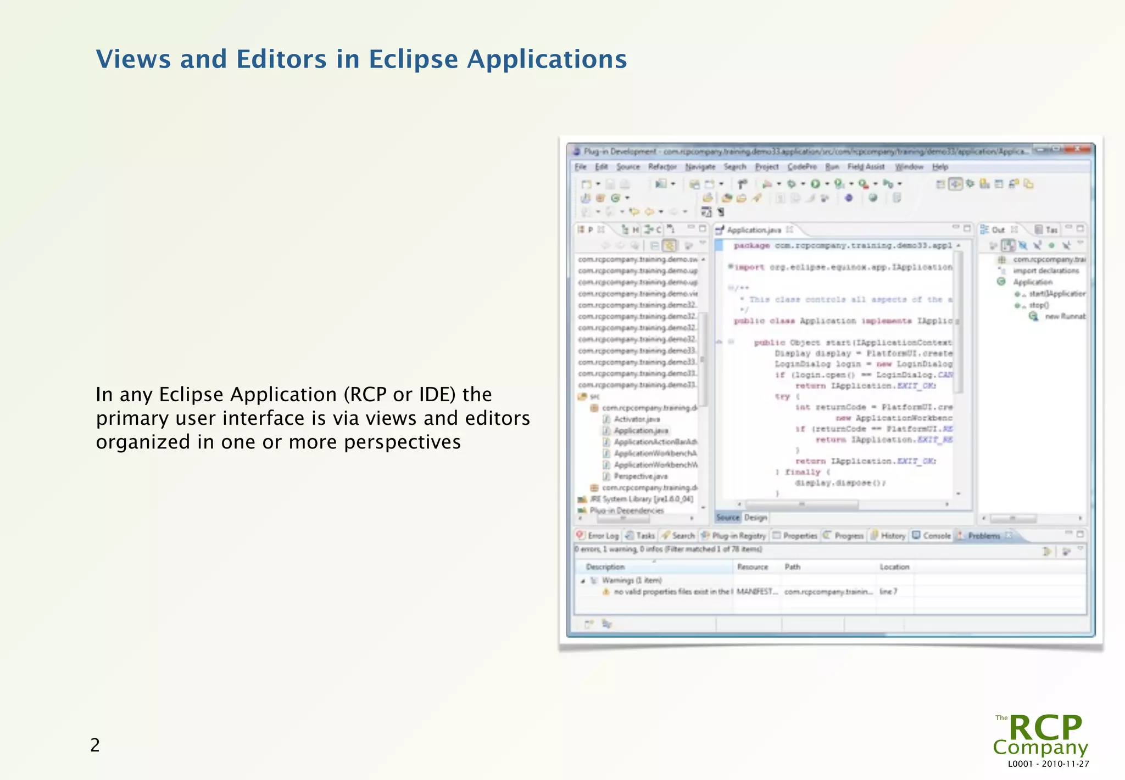The width and height of the screenshot is (1125, 780).
Task: Click the Source tab below the editor
Action: (x=728, y=517)
